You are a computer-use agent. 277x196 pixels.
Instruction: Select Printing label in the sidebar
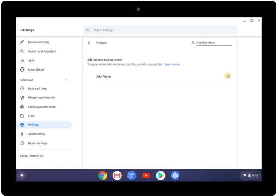[x=33, y=125]
